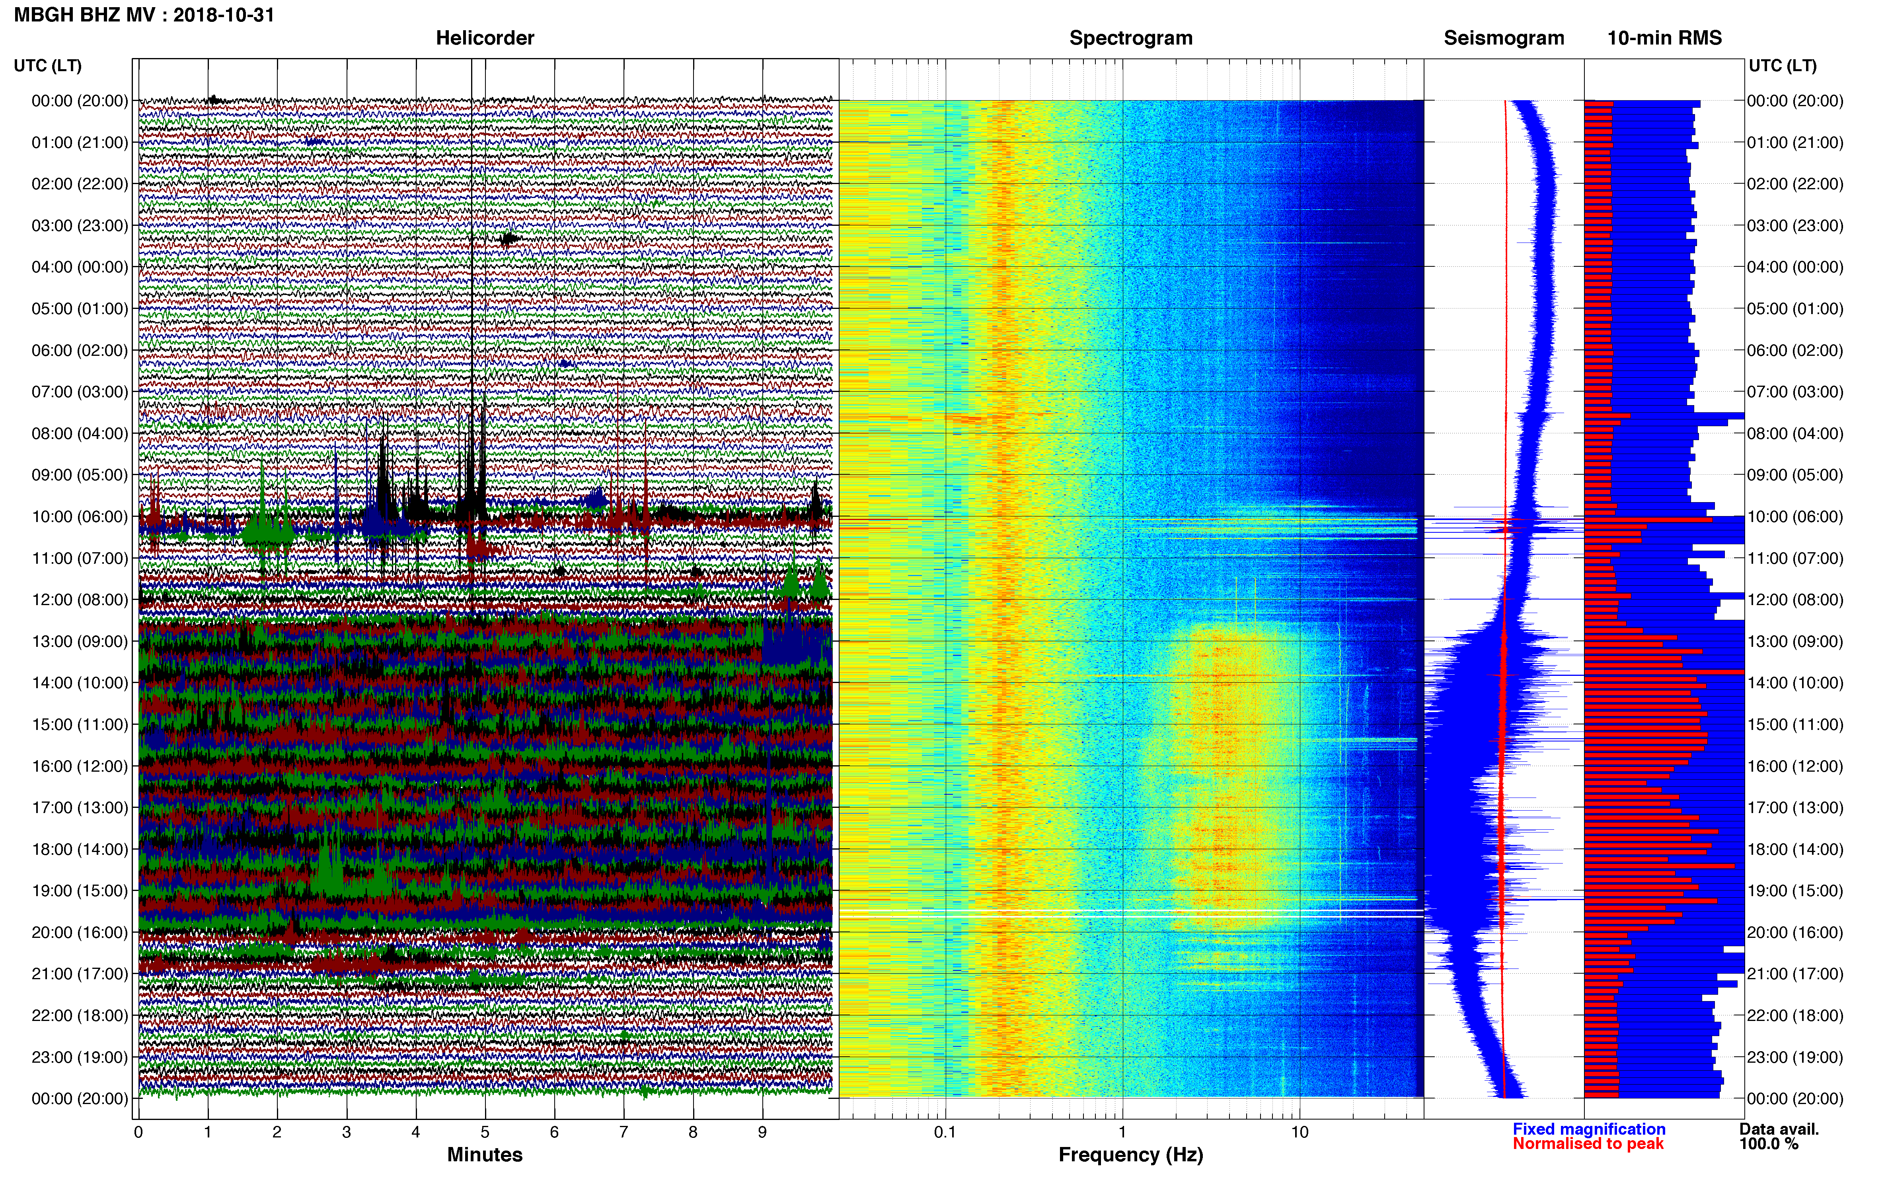
Task: Click the 0 tick on the Minutes axis
Action: (x=138, y=1132)
